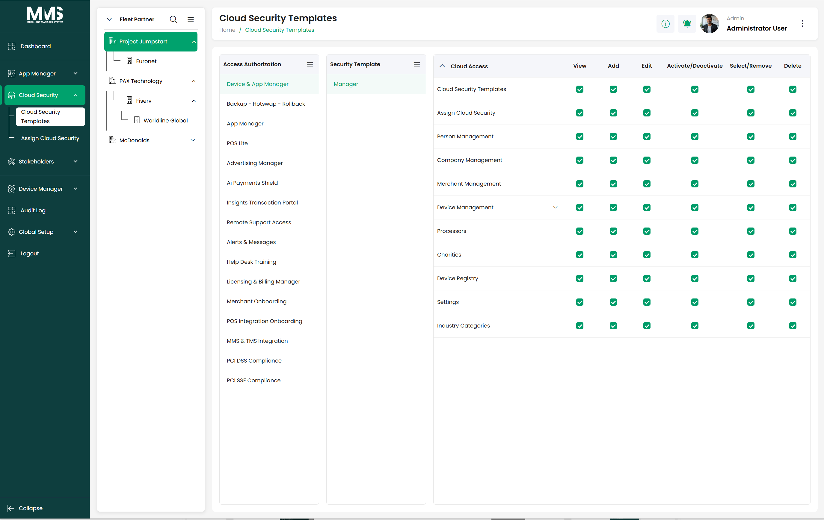Viewport: 824px width, 520px height.
Task: Uncheck Edit for Person Management
Action: tap(647, 137)
